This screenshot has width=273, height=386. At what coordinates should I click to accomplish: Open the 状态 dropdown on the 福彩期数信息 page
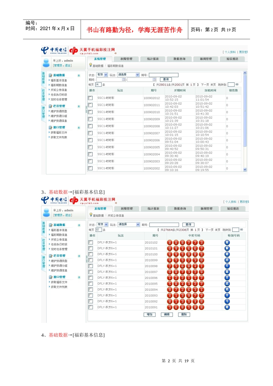[x=102, y=75]
